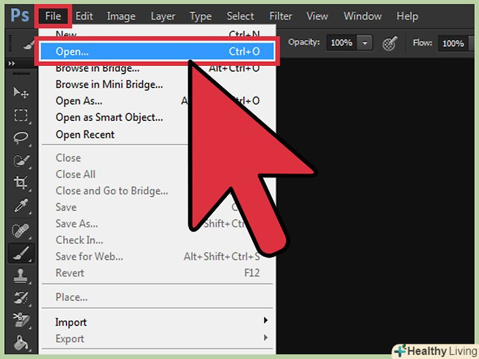Image resolution: width=479 pixels, height=359 pixels.
Task: Open the Select menu
Action: tap(240, 16)
